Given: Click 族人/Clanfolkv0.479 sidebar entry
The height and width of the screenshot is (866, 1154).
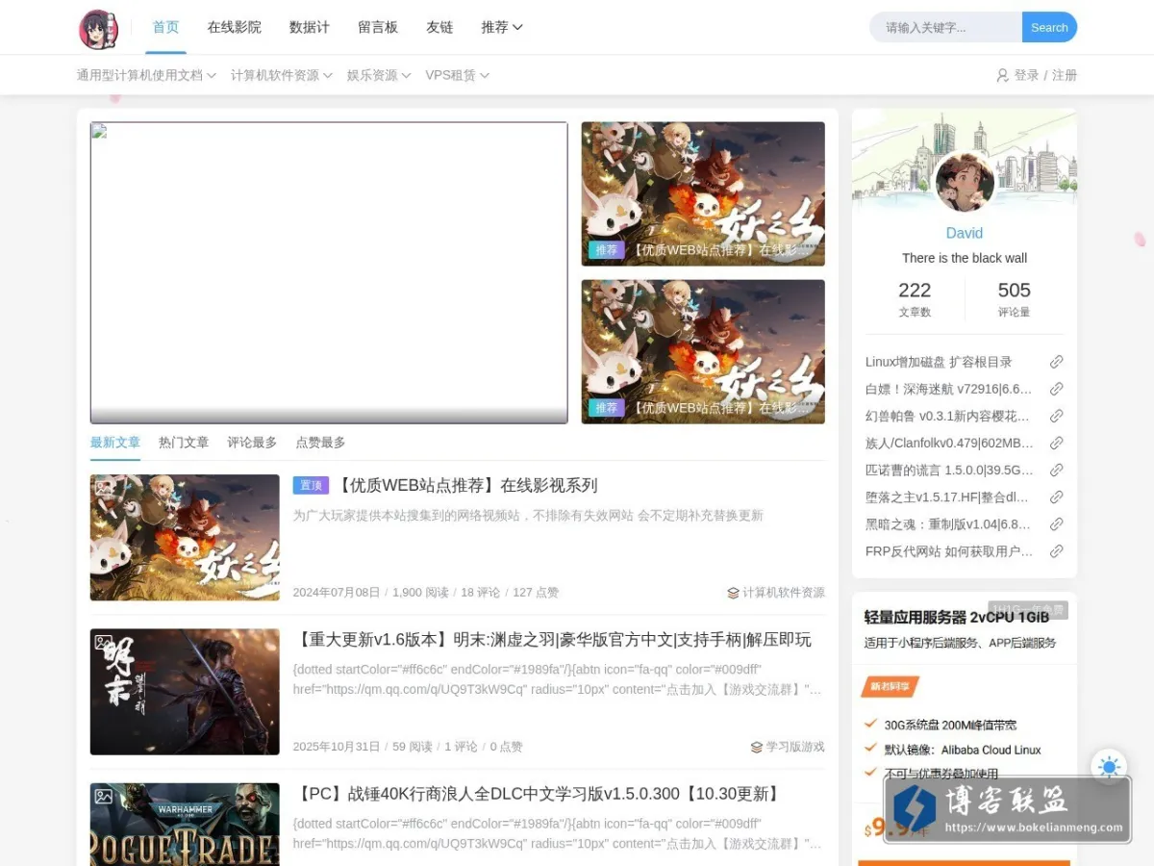Looking at the screenshot, I should pos(949,443).
